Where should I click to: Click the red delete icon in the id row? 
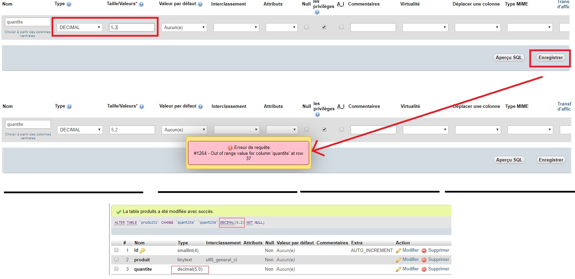click(424, 251)
